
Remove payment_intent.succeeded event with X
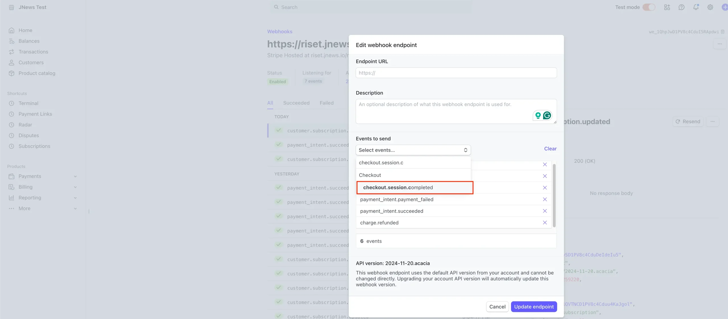(x=545, y=211)
